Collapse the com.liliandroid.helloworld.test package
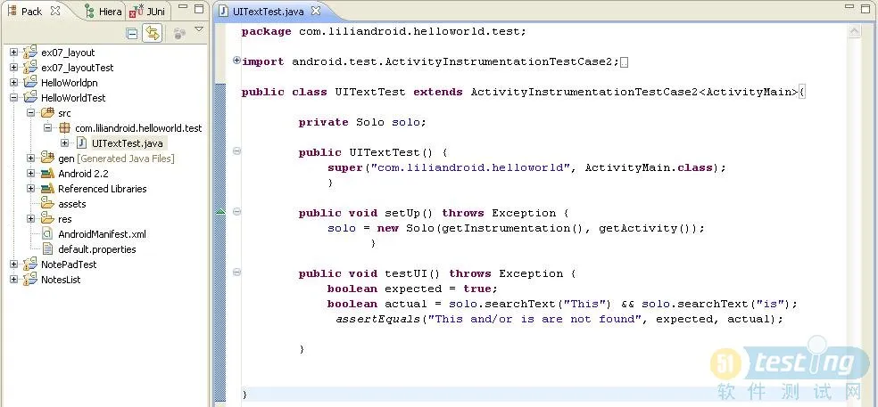The image size is (878, 407). (47, 127)
